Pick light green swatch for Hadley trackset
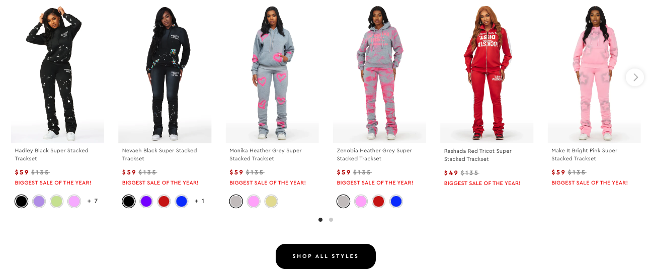The height and width of the screenshot is (275, 650). [56, 202]
